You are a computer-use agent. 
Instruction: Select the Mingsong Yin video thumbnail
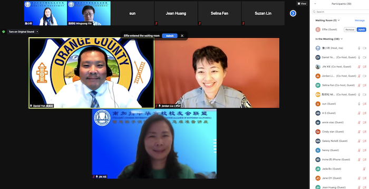coord(89,13)
